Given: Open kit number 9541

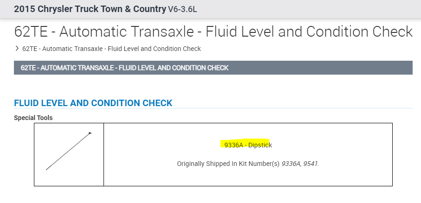Looking at the screenshot, I should coord(311,164).
